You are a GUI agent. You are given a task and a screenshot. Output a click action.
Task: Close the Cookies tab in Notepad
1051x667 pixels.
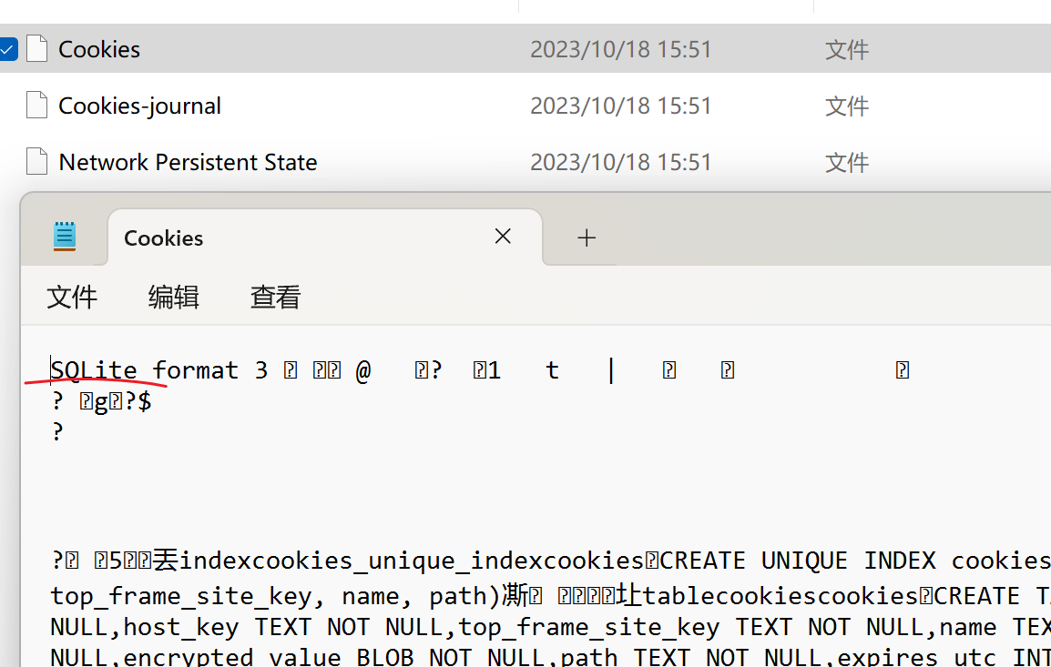tap(503, 237)
